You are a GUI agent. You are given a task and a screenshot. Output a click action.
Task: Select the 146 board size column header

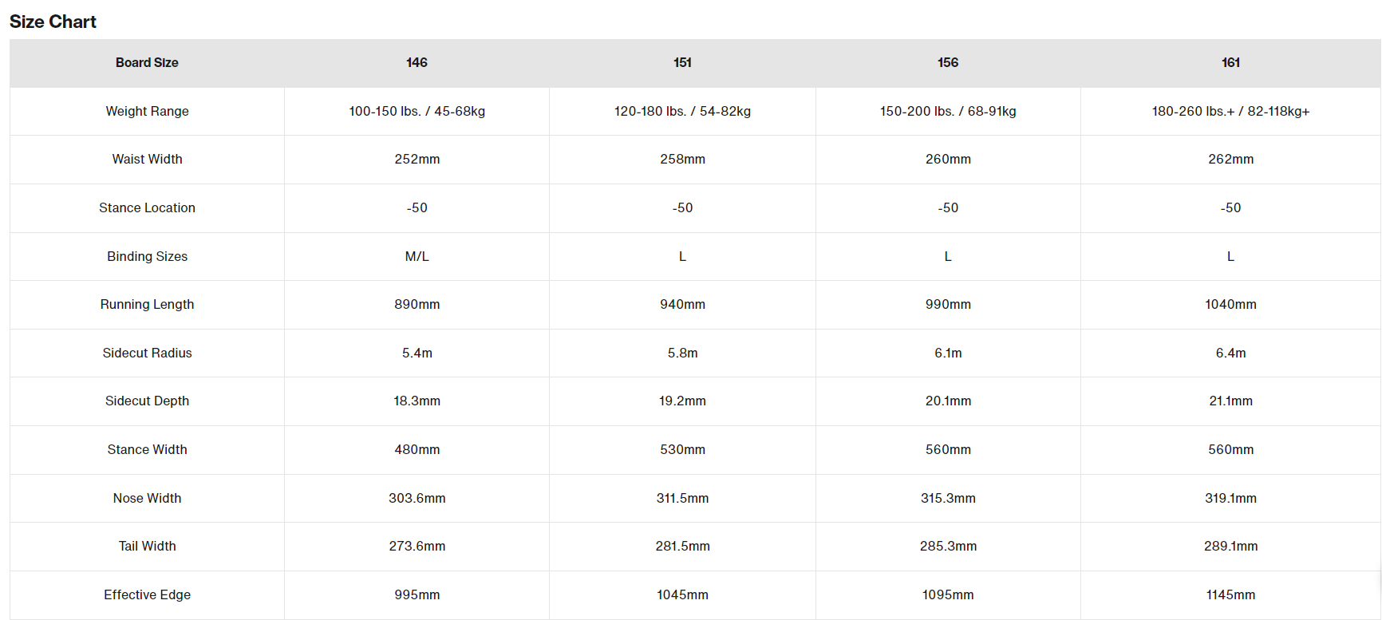[x=417, y=63]
